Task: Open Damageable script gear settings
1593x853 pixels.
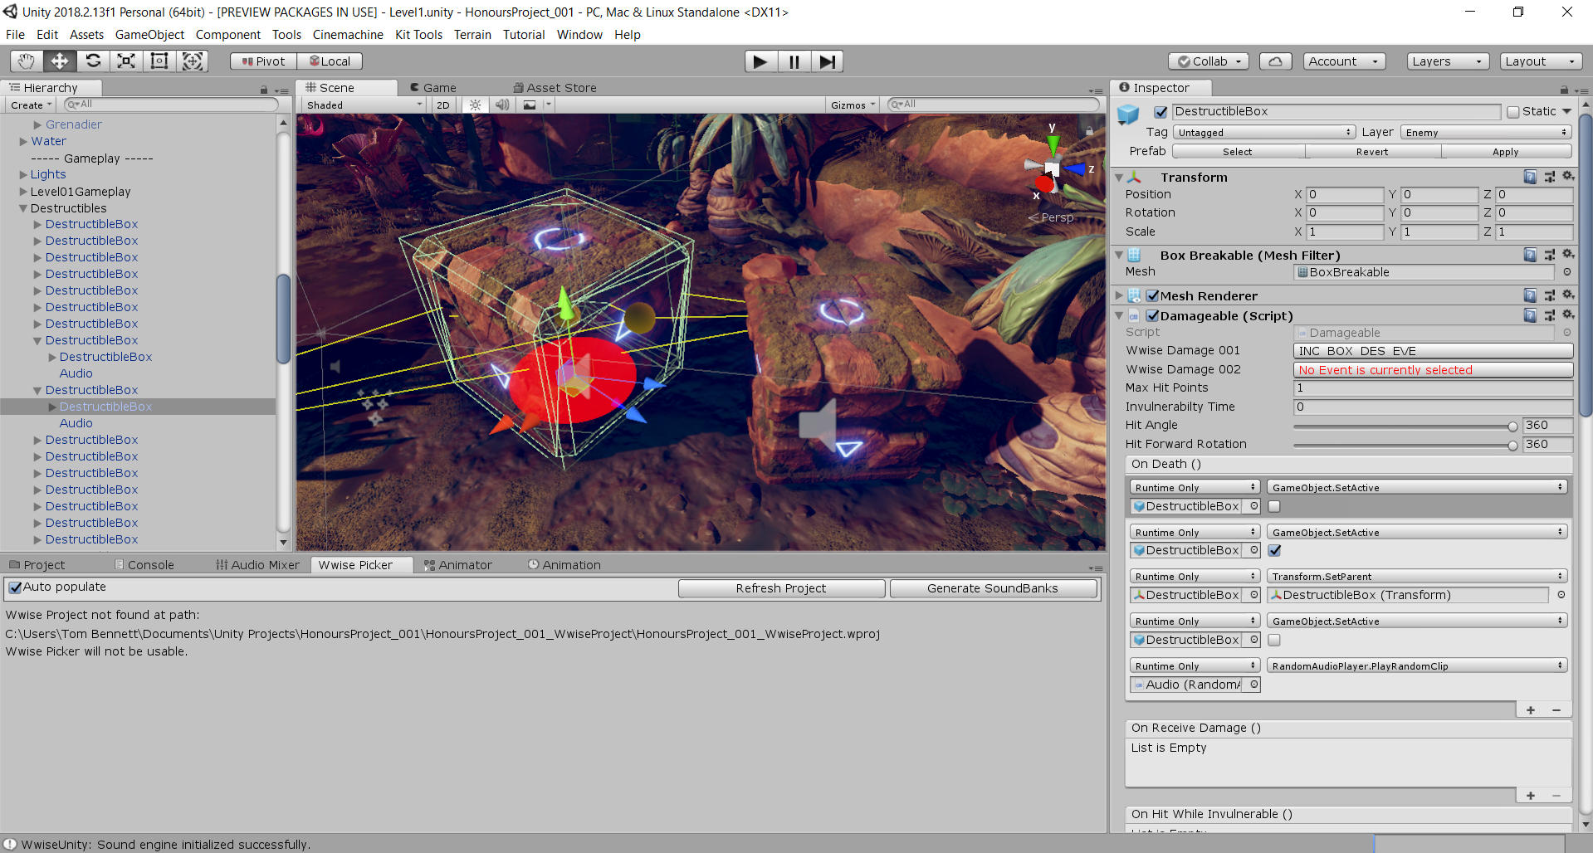Action: point(1568,315)
